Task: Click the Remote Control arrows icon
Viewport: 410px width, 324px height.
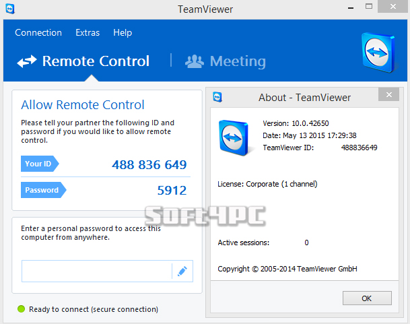Action: click(27, 61)
